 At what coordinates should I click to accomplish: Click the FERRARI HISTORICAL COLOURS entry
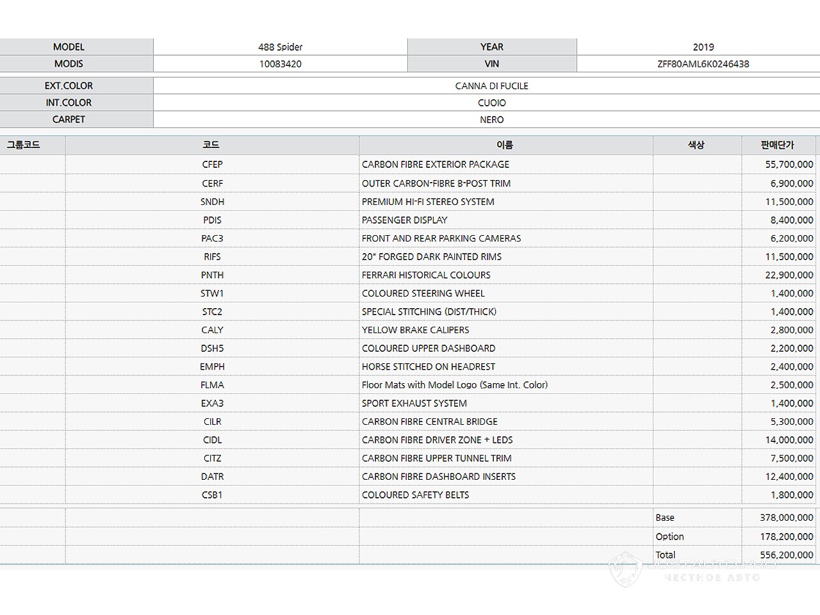426,275
